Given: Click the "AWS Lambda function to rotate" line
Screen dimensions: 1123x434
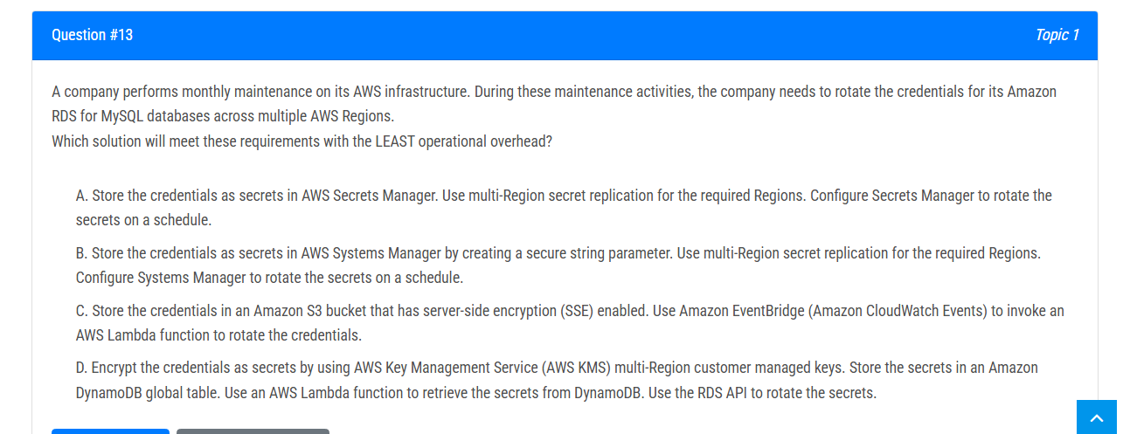Looking at the screenshot, I should pos(218,335).
